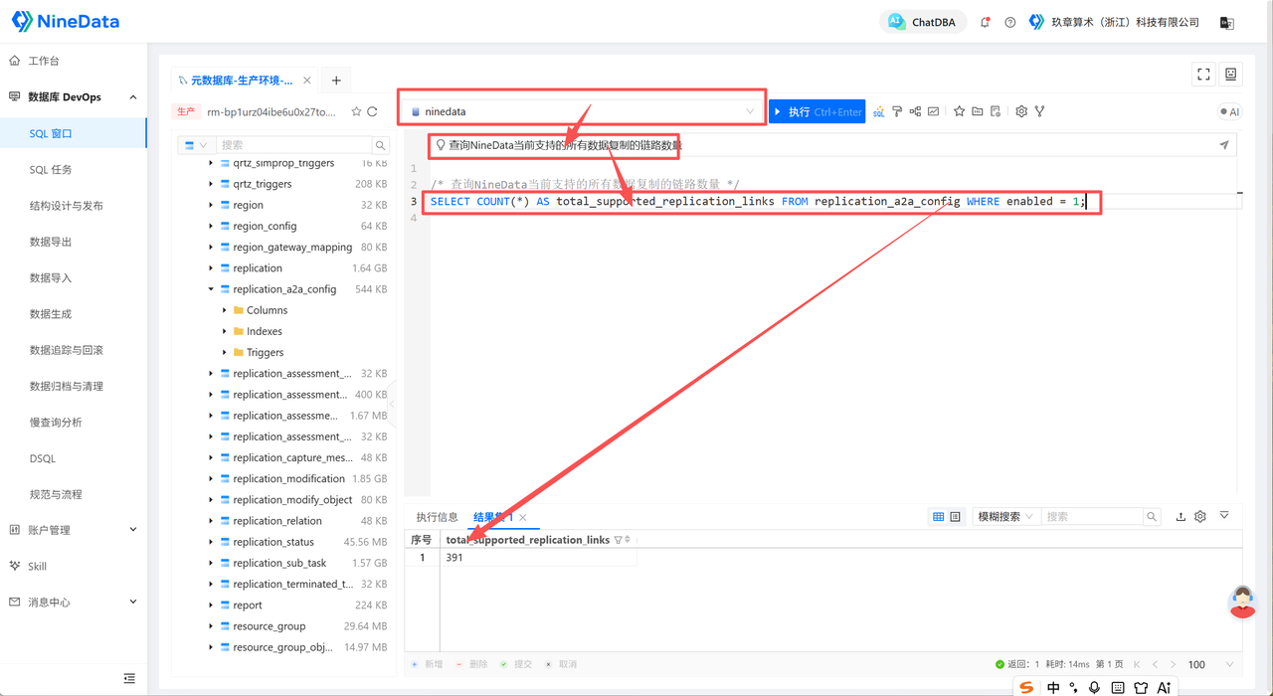Collapse the replication_a2a_config table node
The image size is (1273, 696).
click(211, 289)
